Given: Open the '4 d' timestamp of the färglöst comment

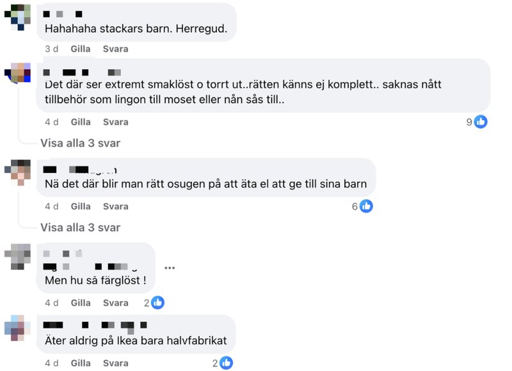Looking at the screenshot, I should point(52,303).
